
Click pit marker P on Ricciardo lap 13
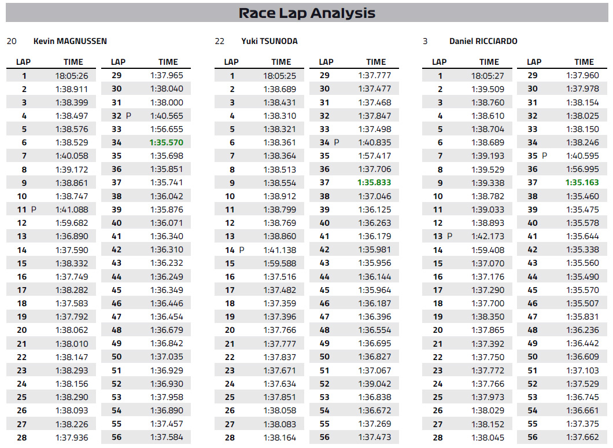coord(449,236)
